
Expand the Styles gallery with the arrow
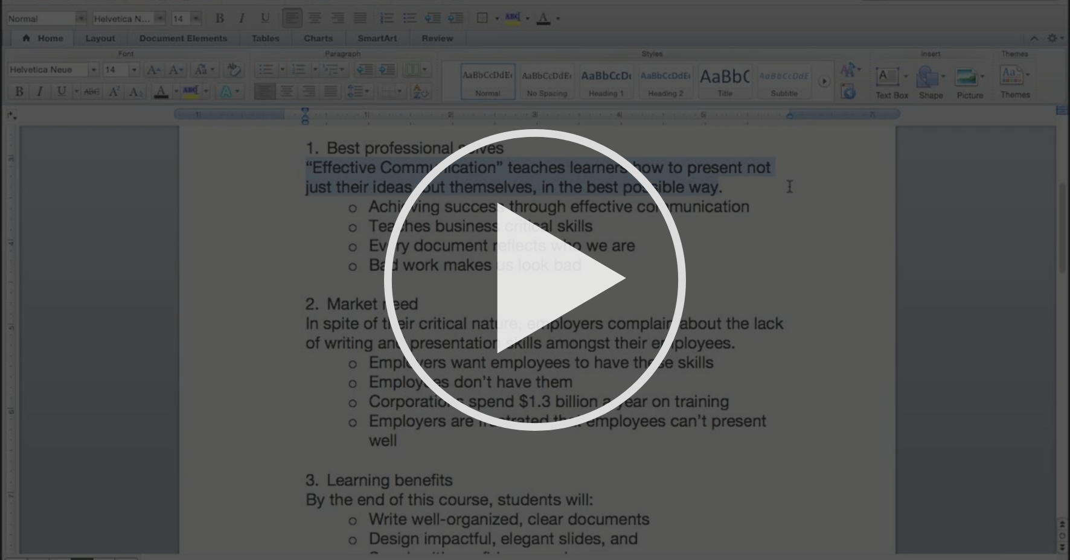[x=824, y=81]
